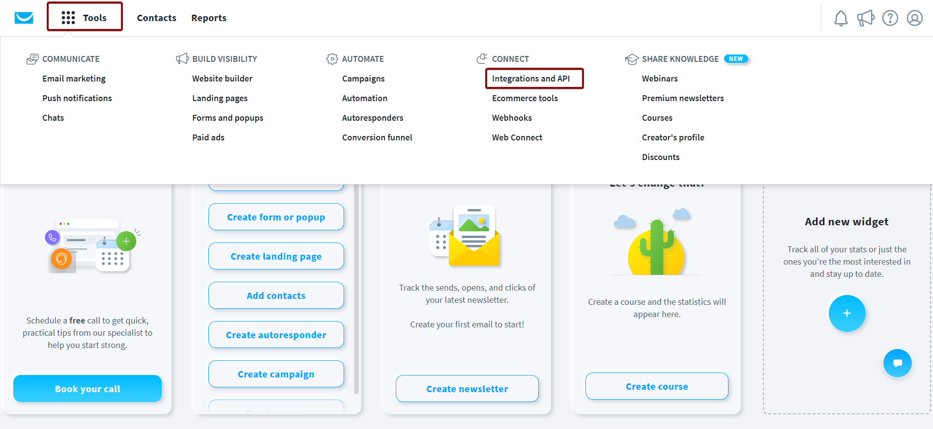Image resolution: width=933 pixels, height=429 pixels.
Task: Select Integrations and API
Action: [x=531, y=79]
